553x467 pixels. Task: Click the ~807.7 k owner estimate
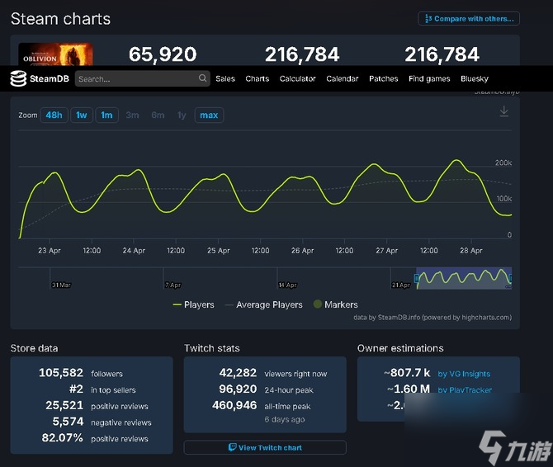407,373
